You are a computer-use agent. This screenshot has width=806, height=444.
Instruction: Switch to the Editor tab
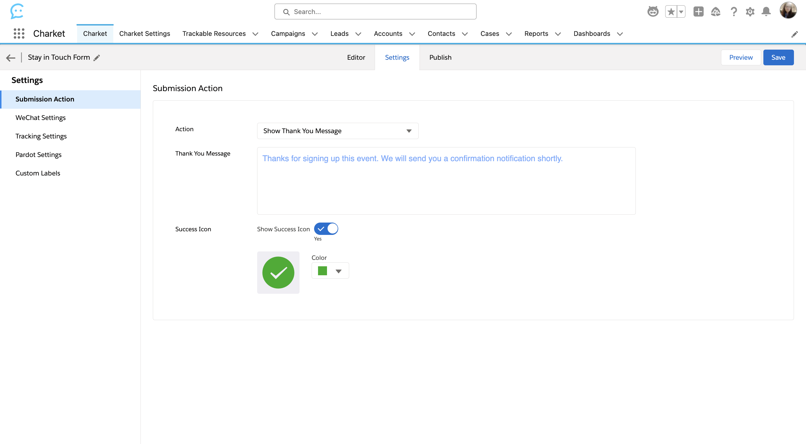click(356, 57)
